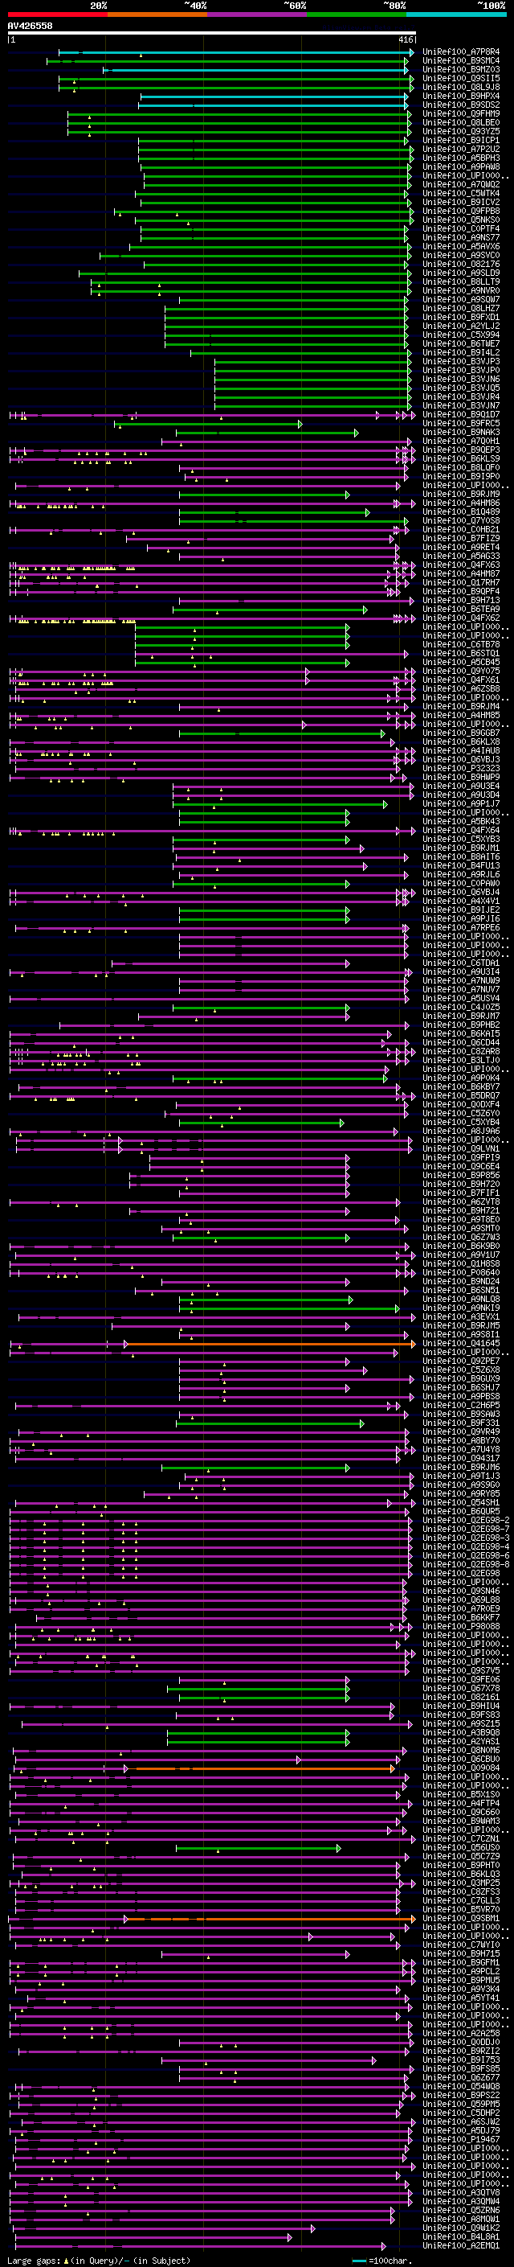Viewport: 514px width, 2267px height.
Task: Open hit UniRef100_Q7Y0S8
Action: [461, 520]
